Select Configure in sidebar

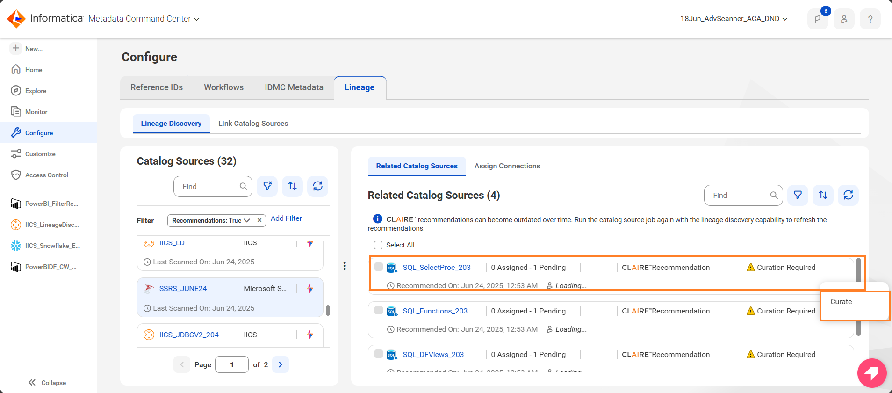49,133
